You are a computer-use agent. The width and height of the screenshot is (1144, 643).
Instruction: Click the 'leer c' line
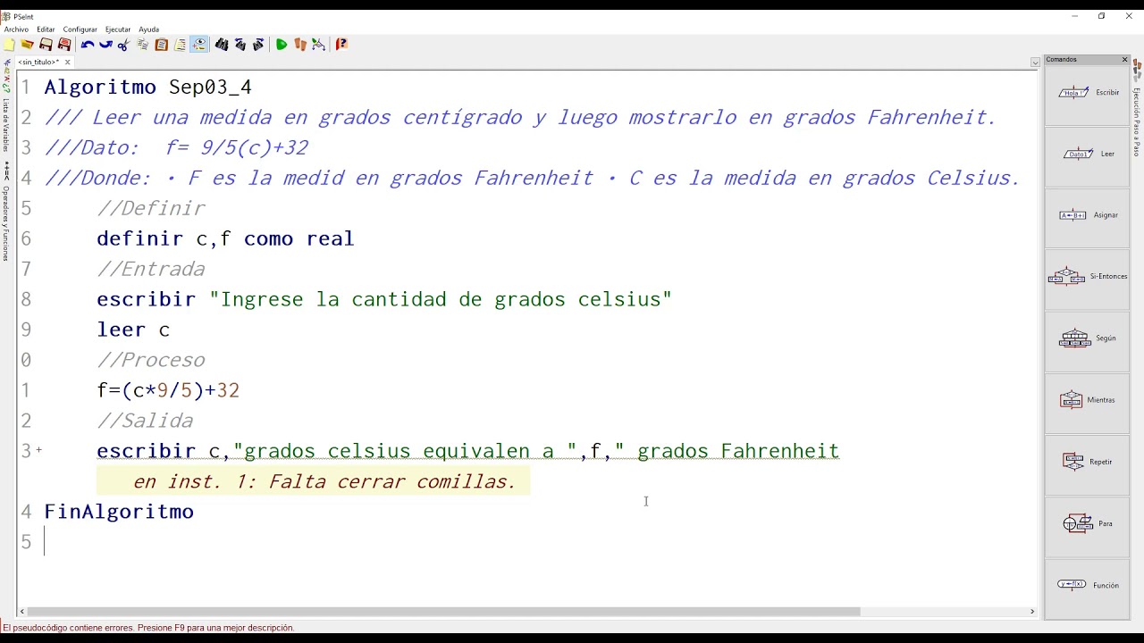tap(133, 330)
